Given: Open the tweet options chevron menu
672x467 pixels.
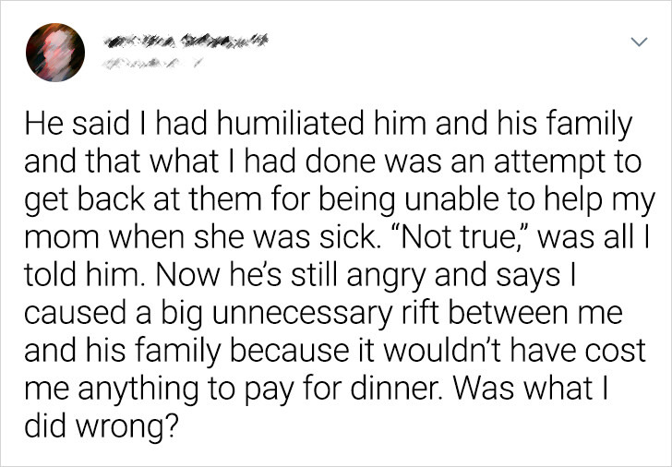Looking at the screenshot, I should [x=639, y=42].
